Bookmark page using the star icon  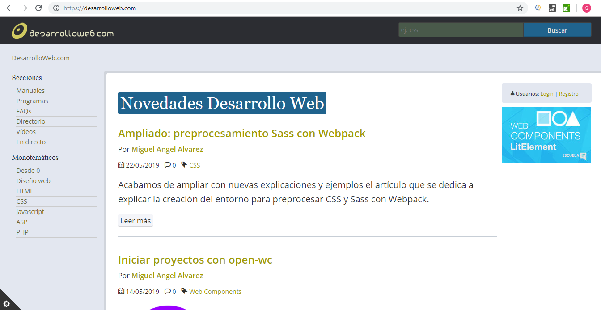[520, 8]
